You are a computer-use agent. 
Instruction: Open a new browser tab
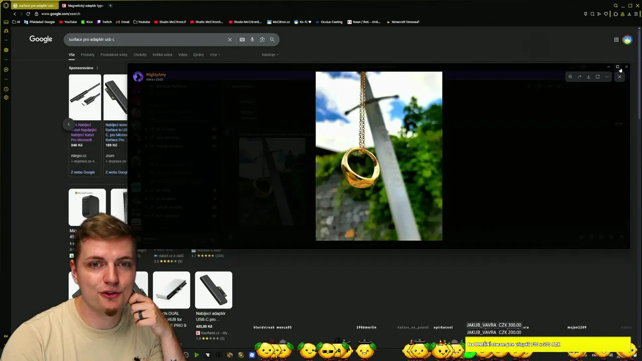(110, 6)
